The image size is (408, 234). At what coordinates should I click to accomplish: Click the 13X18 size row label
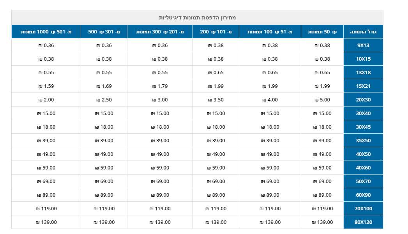pos(363,73)
